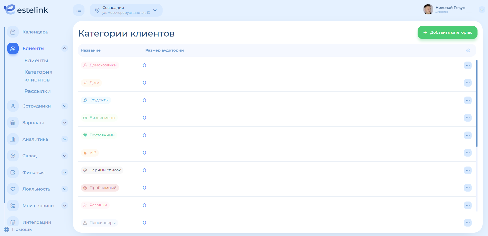Expand the Сотрудники sidebar section
This screenshot has height=236, width=488.
coord(65,106)
